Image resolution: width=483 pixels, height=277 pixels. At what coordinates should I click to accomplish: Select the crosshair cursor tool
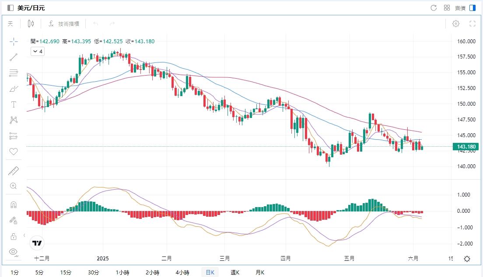(14, 42)
